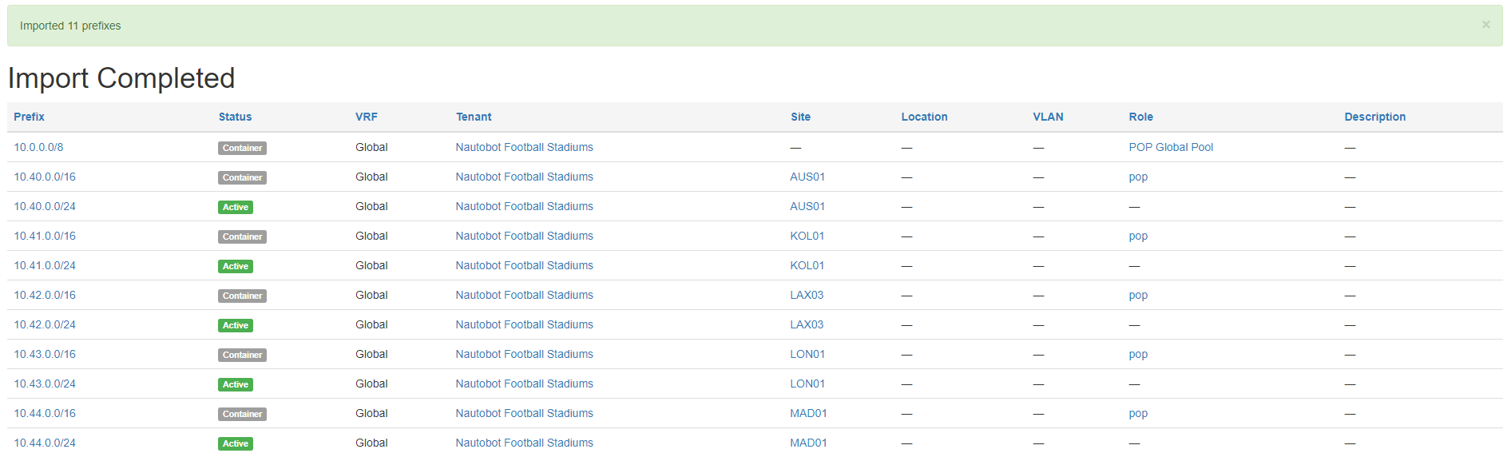Open LON01 site for 10.43.0.0/24
Viewport: 1511px width, 465px height.
pos(807,384)
